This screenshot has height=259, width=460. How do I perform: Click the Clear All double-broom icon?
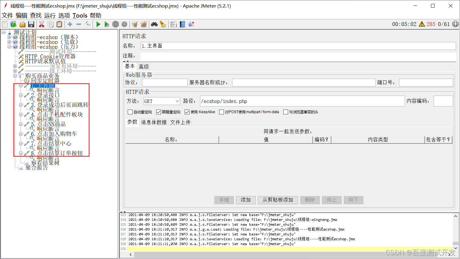(143, 24)
